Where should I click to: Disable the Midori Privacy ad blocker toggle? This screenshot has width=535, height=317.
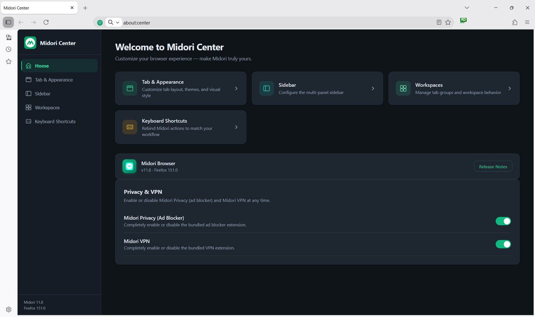(503, 221)
